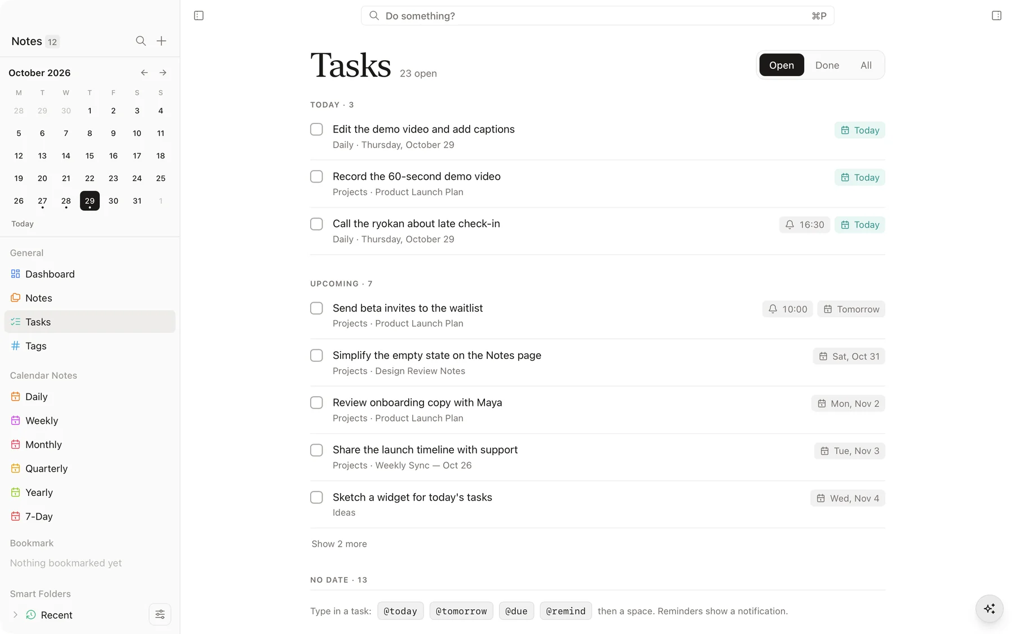Click the Wed, Nov 4 date badge
Image resolution: width=1015 pixels, height=634 pixels.
848,498
